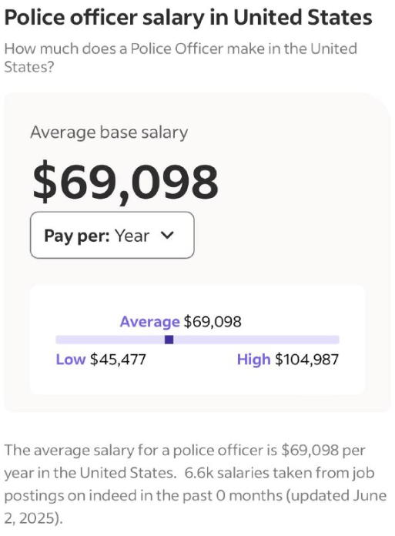Image resolution: width=395 pixels, height=536 pixels.
Task: Select the High $104,987 label
Action: click(288, 360)
